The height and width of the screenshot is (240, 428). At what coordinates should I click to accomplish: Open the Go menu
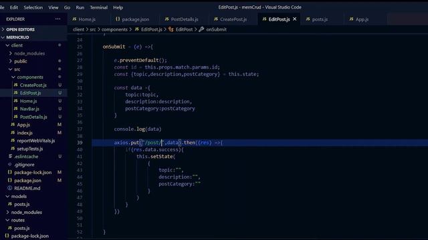pos(67,7)
